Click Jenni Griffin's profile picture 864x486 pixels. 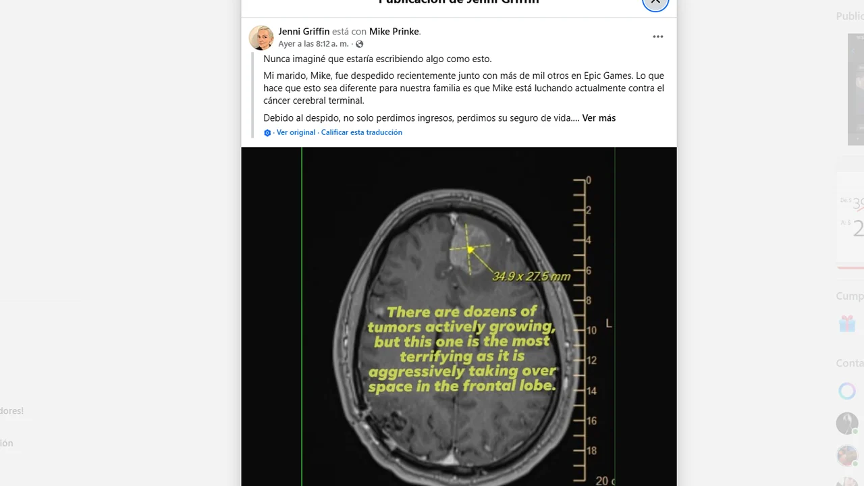click(x=261, y=38)
